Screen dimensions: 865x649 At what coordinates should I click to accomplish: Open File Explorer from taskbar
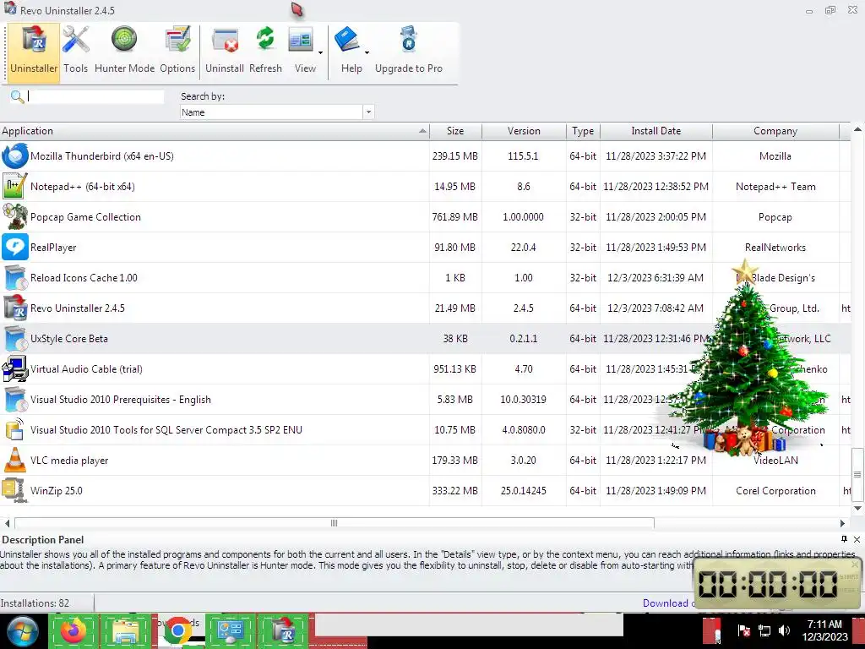126,630
